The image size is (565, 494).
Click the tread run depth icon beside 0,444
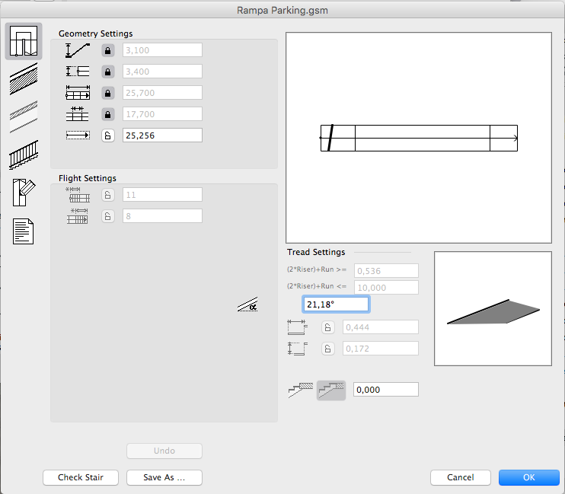coord(298,327)
